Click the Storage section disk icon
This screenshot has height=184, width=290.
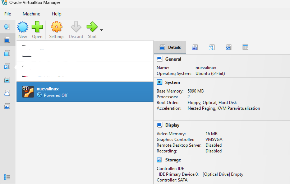pos(159,160)
